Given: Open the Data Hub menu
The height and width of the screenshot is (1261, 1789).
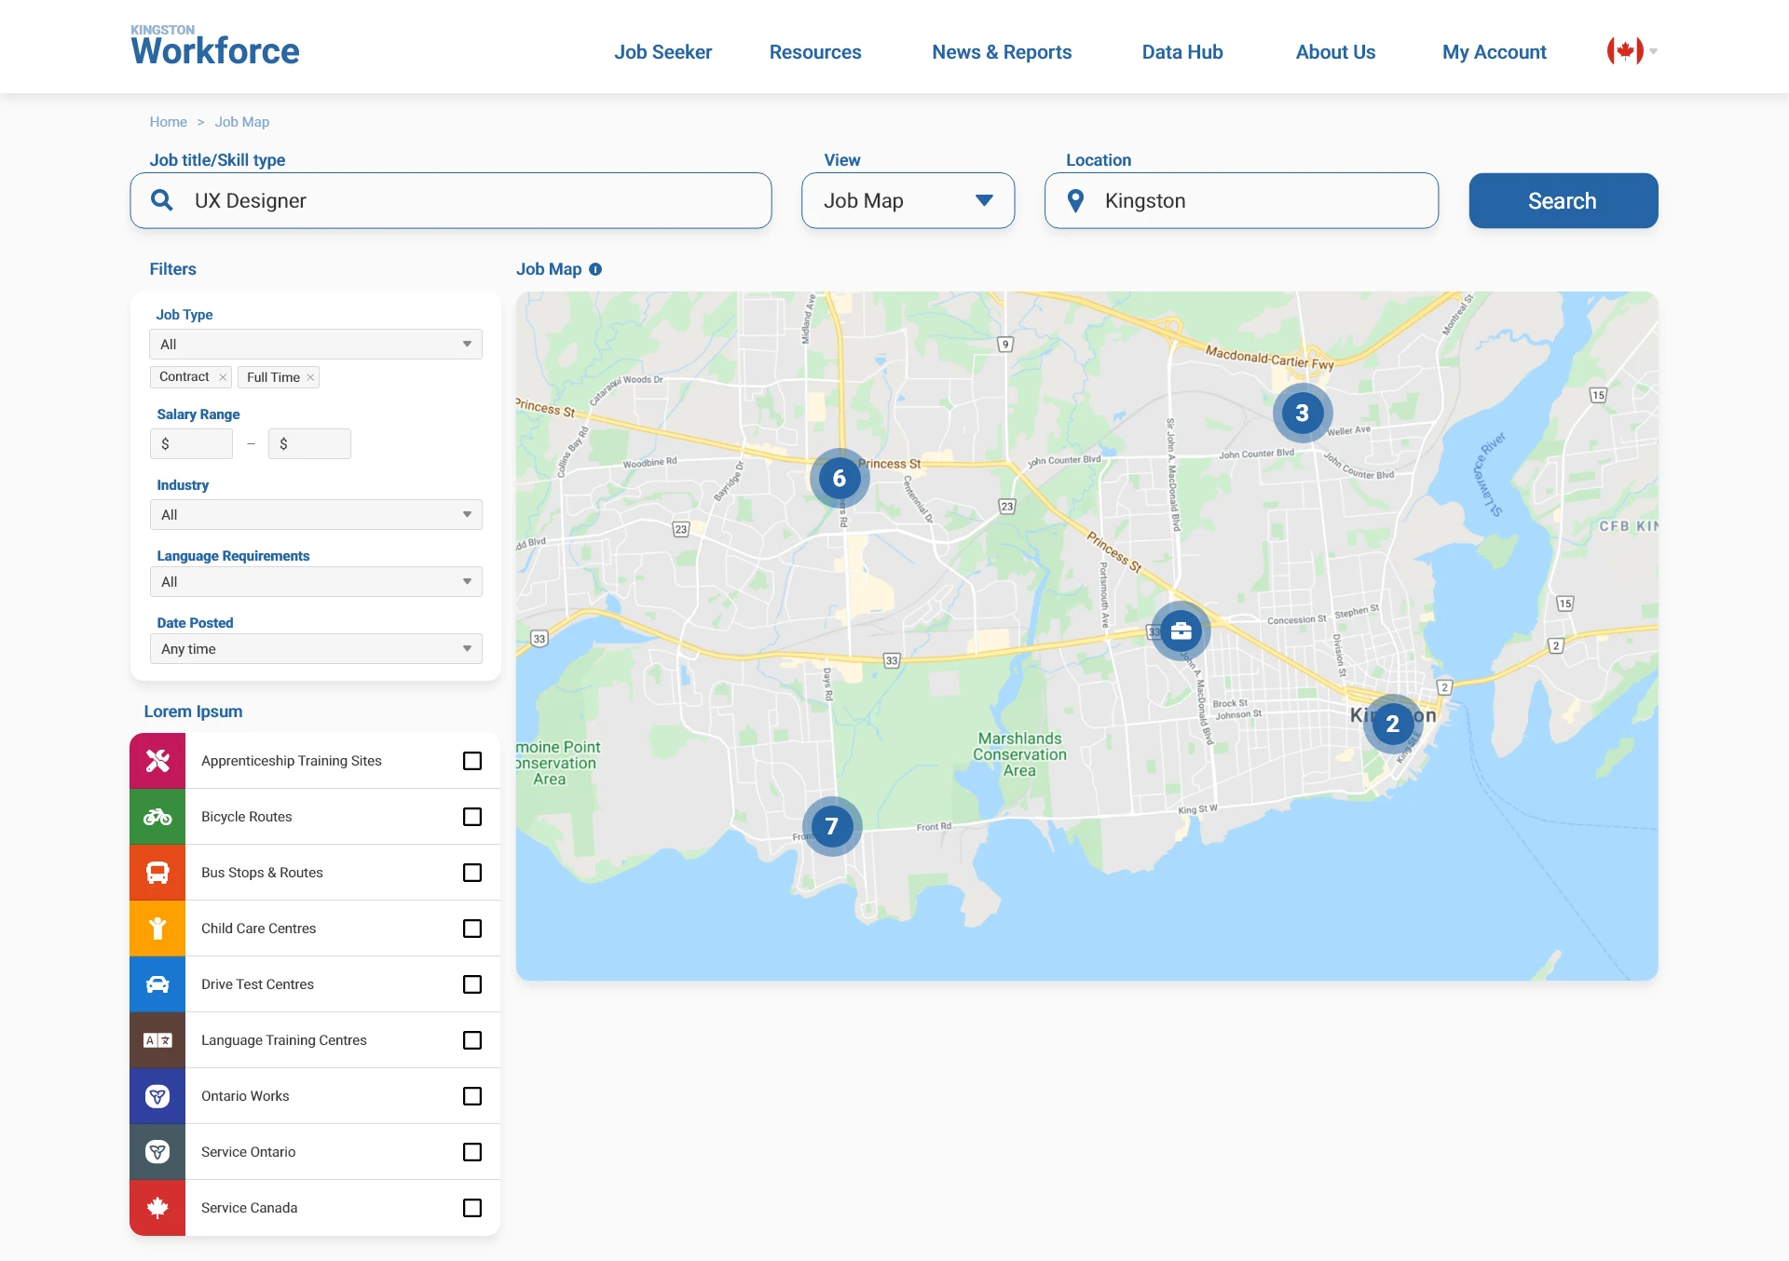Looking at the screenshot, I should click(1182, 52).
